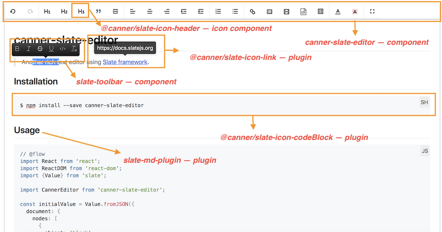Increase indent using the indent icon
The height and width of the screenshot is (232, 442).
184,12
